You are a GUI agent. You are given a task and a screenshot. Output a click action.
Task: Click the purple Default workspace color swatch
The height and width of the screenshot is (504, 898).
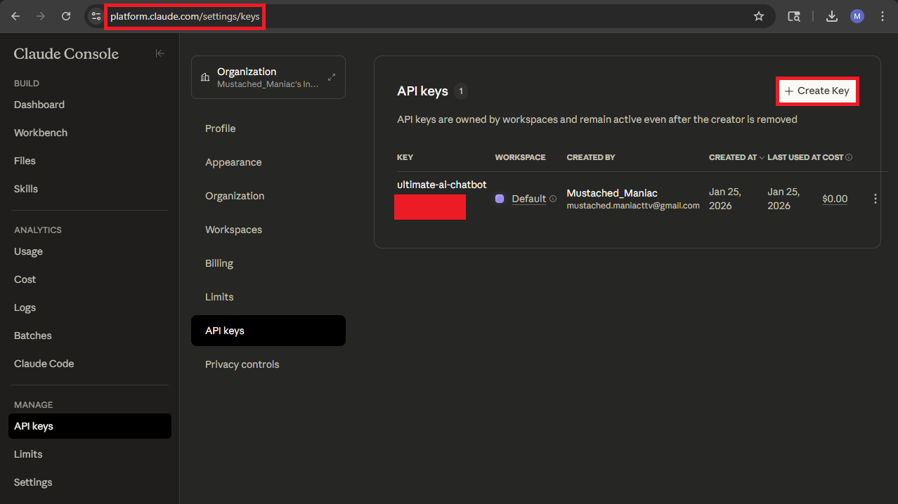[500, 199]
